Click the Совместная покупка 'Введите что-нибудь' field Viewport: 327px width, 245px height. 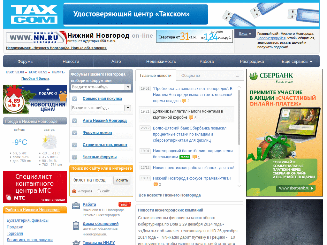98,108
